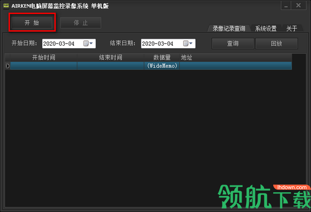Select the (WideMemo) cell
The height and width of the screenshot is (212, 311).
162,65
